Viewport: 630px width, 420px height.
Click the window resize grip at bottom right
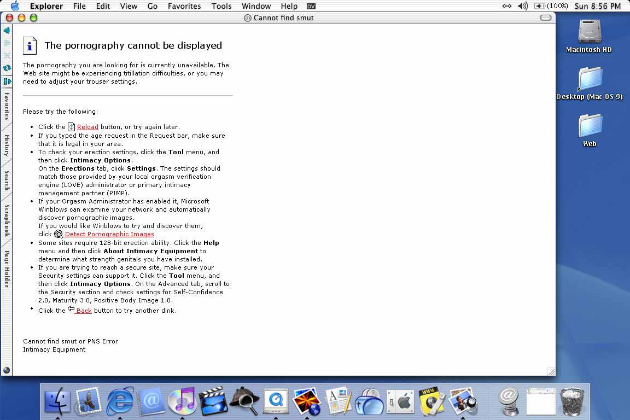pos(551,372)
